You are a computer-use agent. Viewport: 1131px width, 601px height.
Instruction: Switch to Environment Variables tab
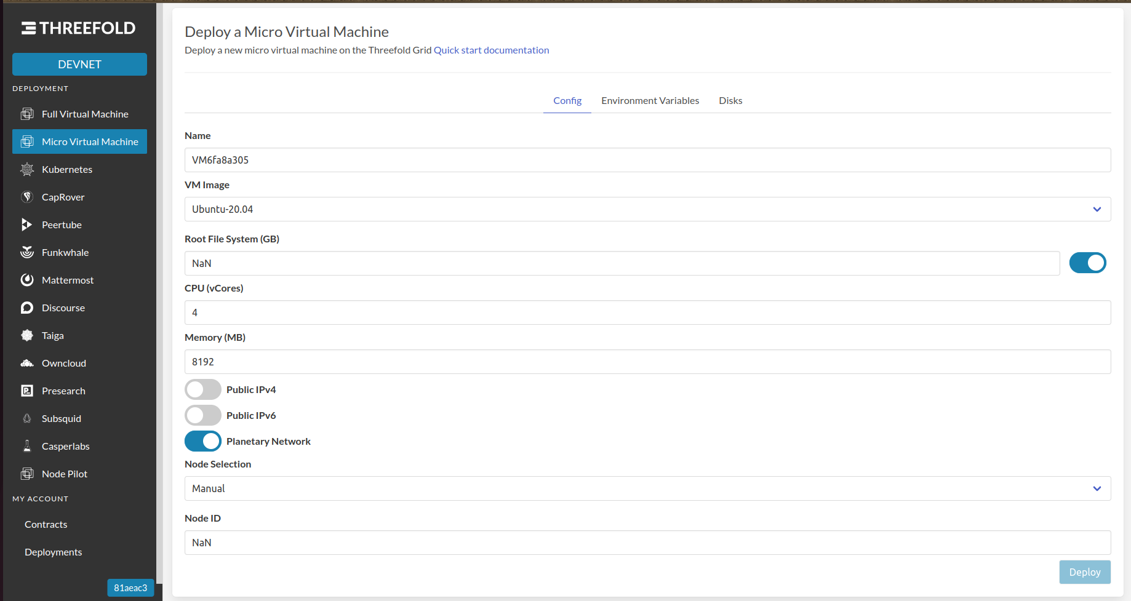(x=650, y=100)
